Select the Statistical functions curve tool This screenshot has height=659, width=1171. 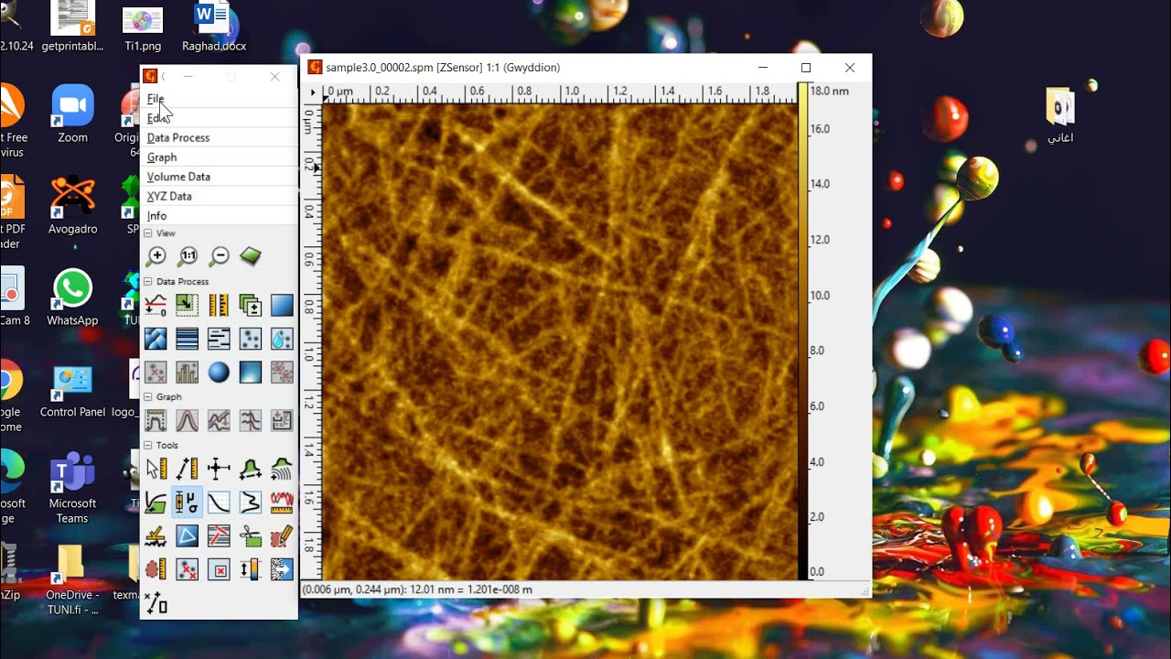(x=220, y=502)
